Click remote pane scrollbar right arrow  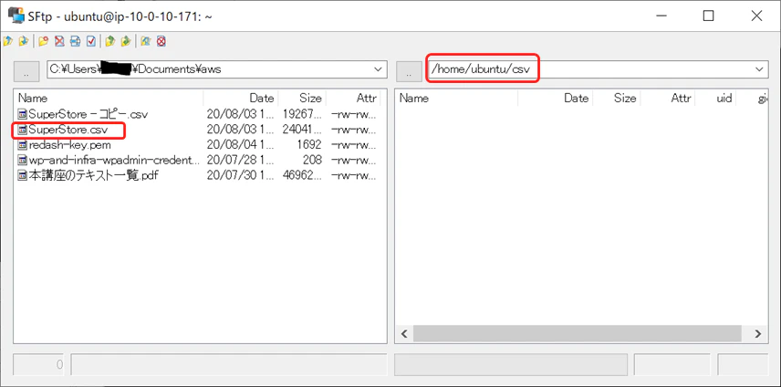758,334
